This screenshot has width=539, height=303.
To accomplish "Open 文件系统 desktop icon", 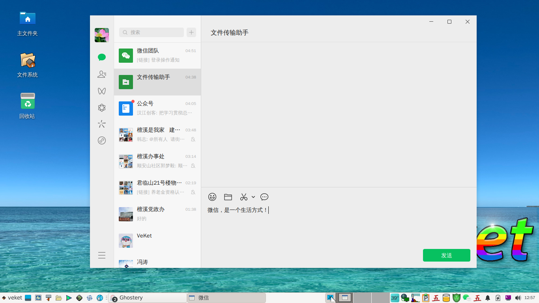I will tap(28, 65).
